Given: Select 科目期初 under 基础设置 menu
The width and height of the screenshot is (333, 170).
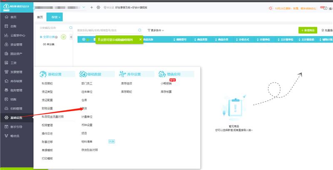Looking at the screenshot, I should coord(47,83).
